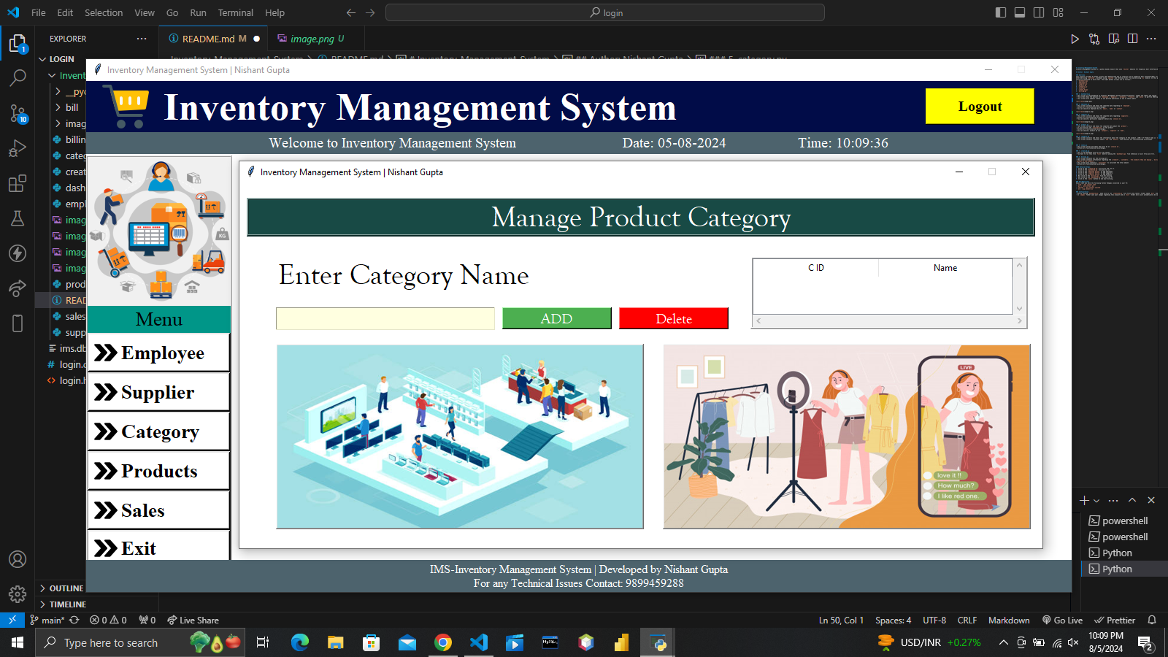Click the category table vertical scrollbar
The height and width of the screenshot is (657, 1168).
click(x=1020, y=286)
